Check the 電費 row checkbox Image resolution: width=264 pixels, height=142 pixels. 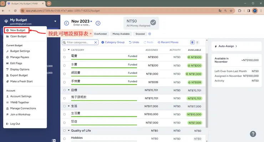tap(64, 57)
